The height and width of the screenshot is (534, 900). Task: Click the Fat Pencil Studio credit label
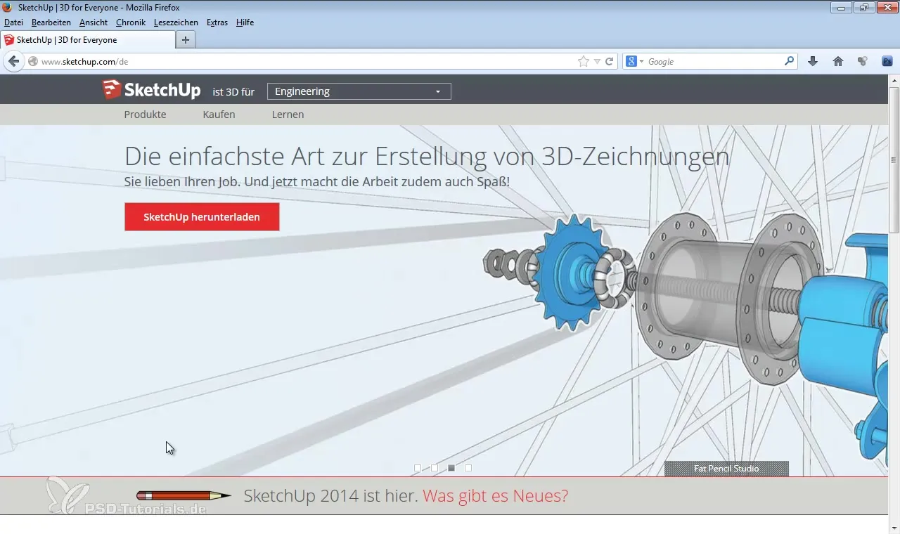[726, 469]
